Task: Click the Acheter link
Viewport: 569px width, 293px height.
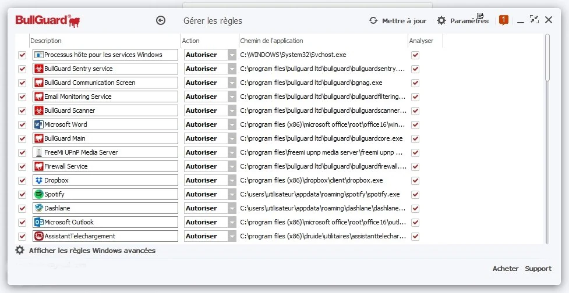Action: click(x=506, y=269)
